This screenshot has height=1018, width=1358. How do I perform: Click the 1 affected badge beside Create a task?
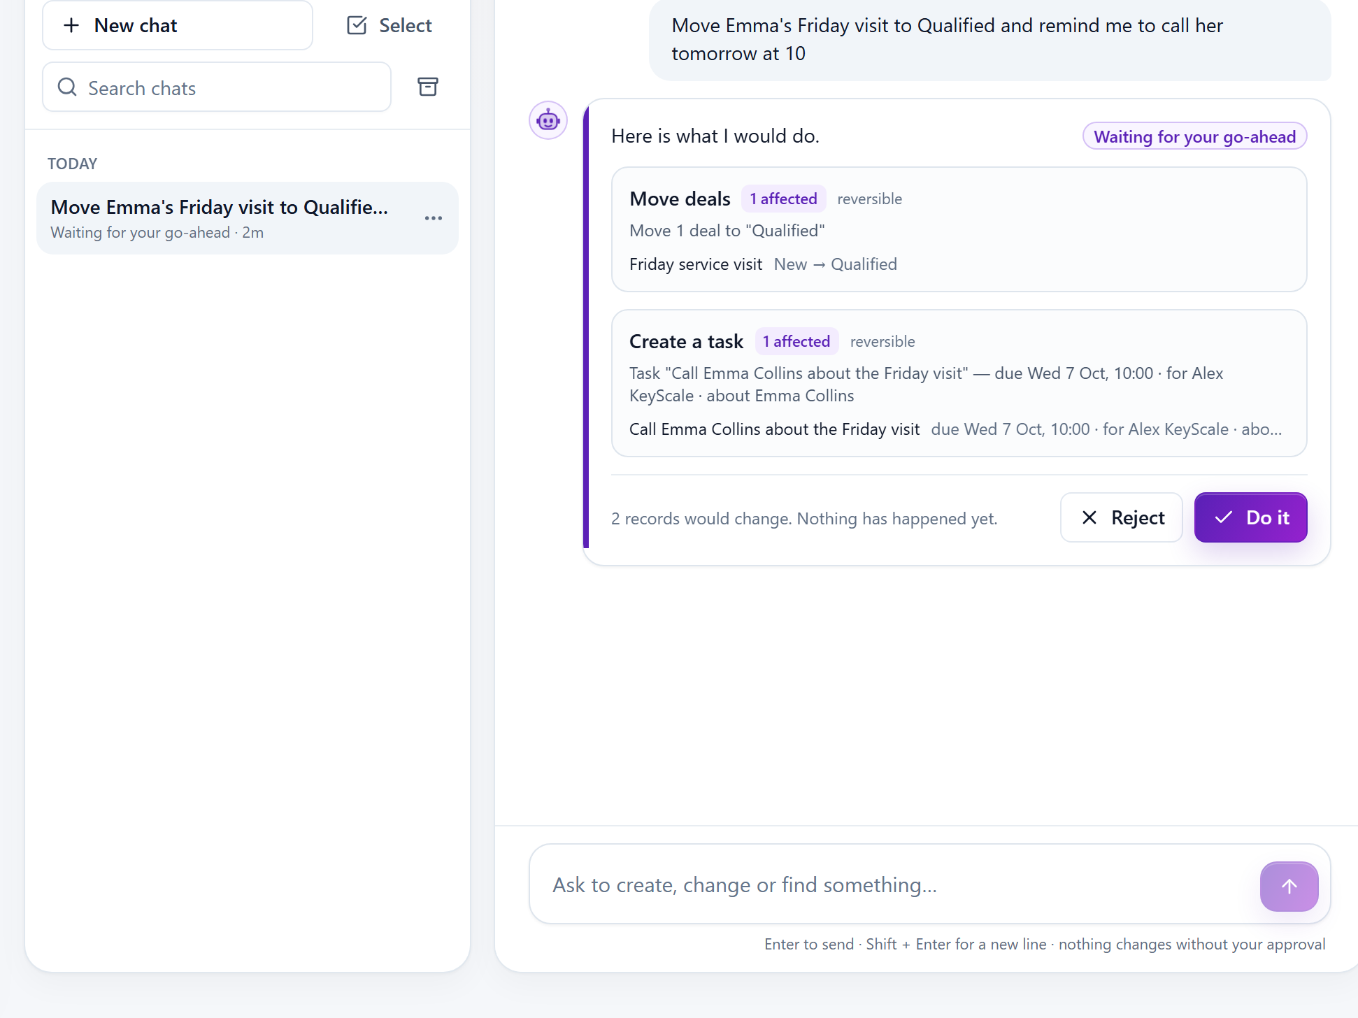(796, 341)
